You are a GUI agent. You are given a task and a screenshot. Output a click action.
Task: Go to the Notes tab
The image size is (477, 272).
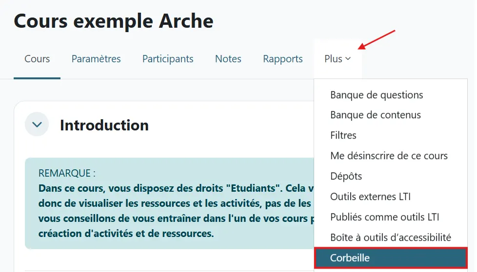(228, 58)
